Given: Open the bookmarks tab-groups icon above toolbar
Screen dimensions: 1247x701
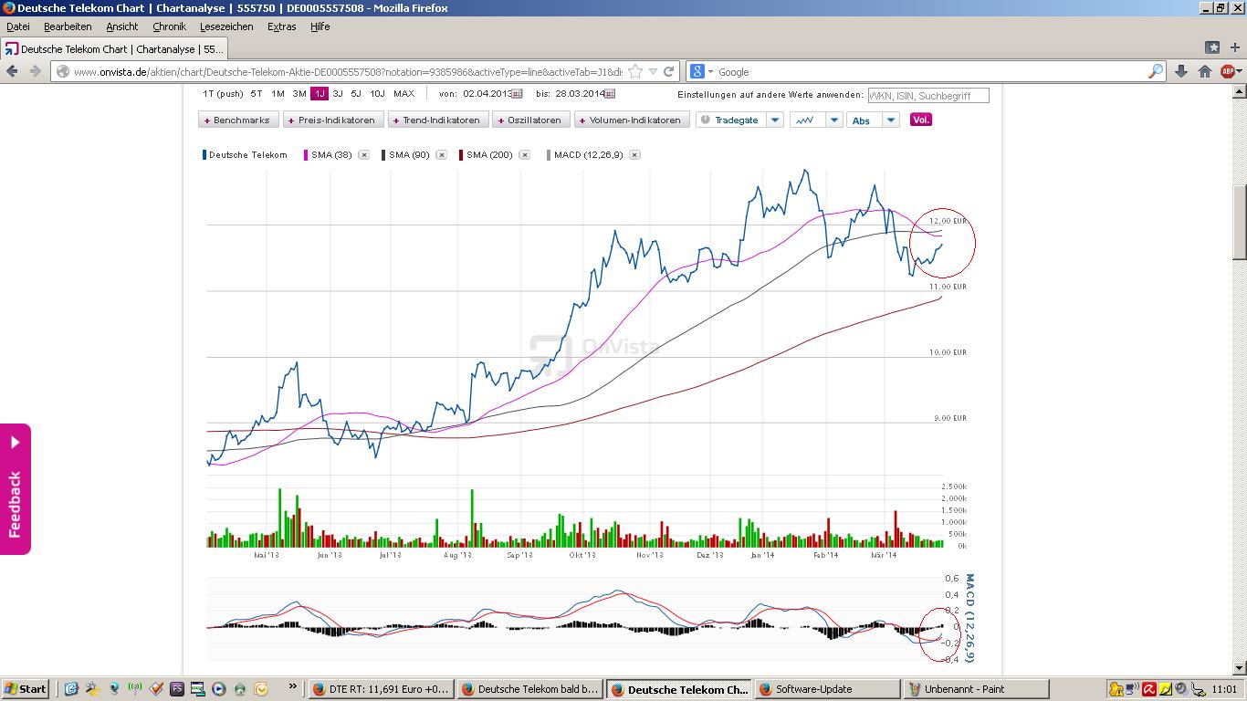Looking at the screenshot, I should [1212, 47].
